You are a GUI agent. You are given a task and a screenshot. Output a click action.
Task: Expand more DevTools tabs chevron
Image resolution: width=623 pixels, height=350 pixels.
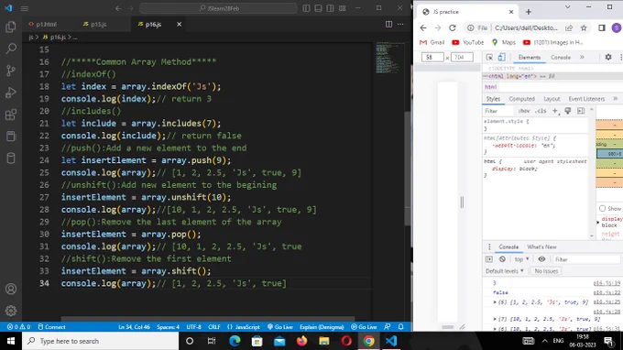[582, 57]
